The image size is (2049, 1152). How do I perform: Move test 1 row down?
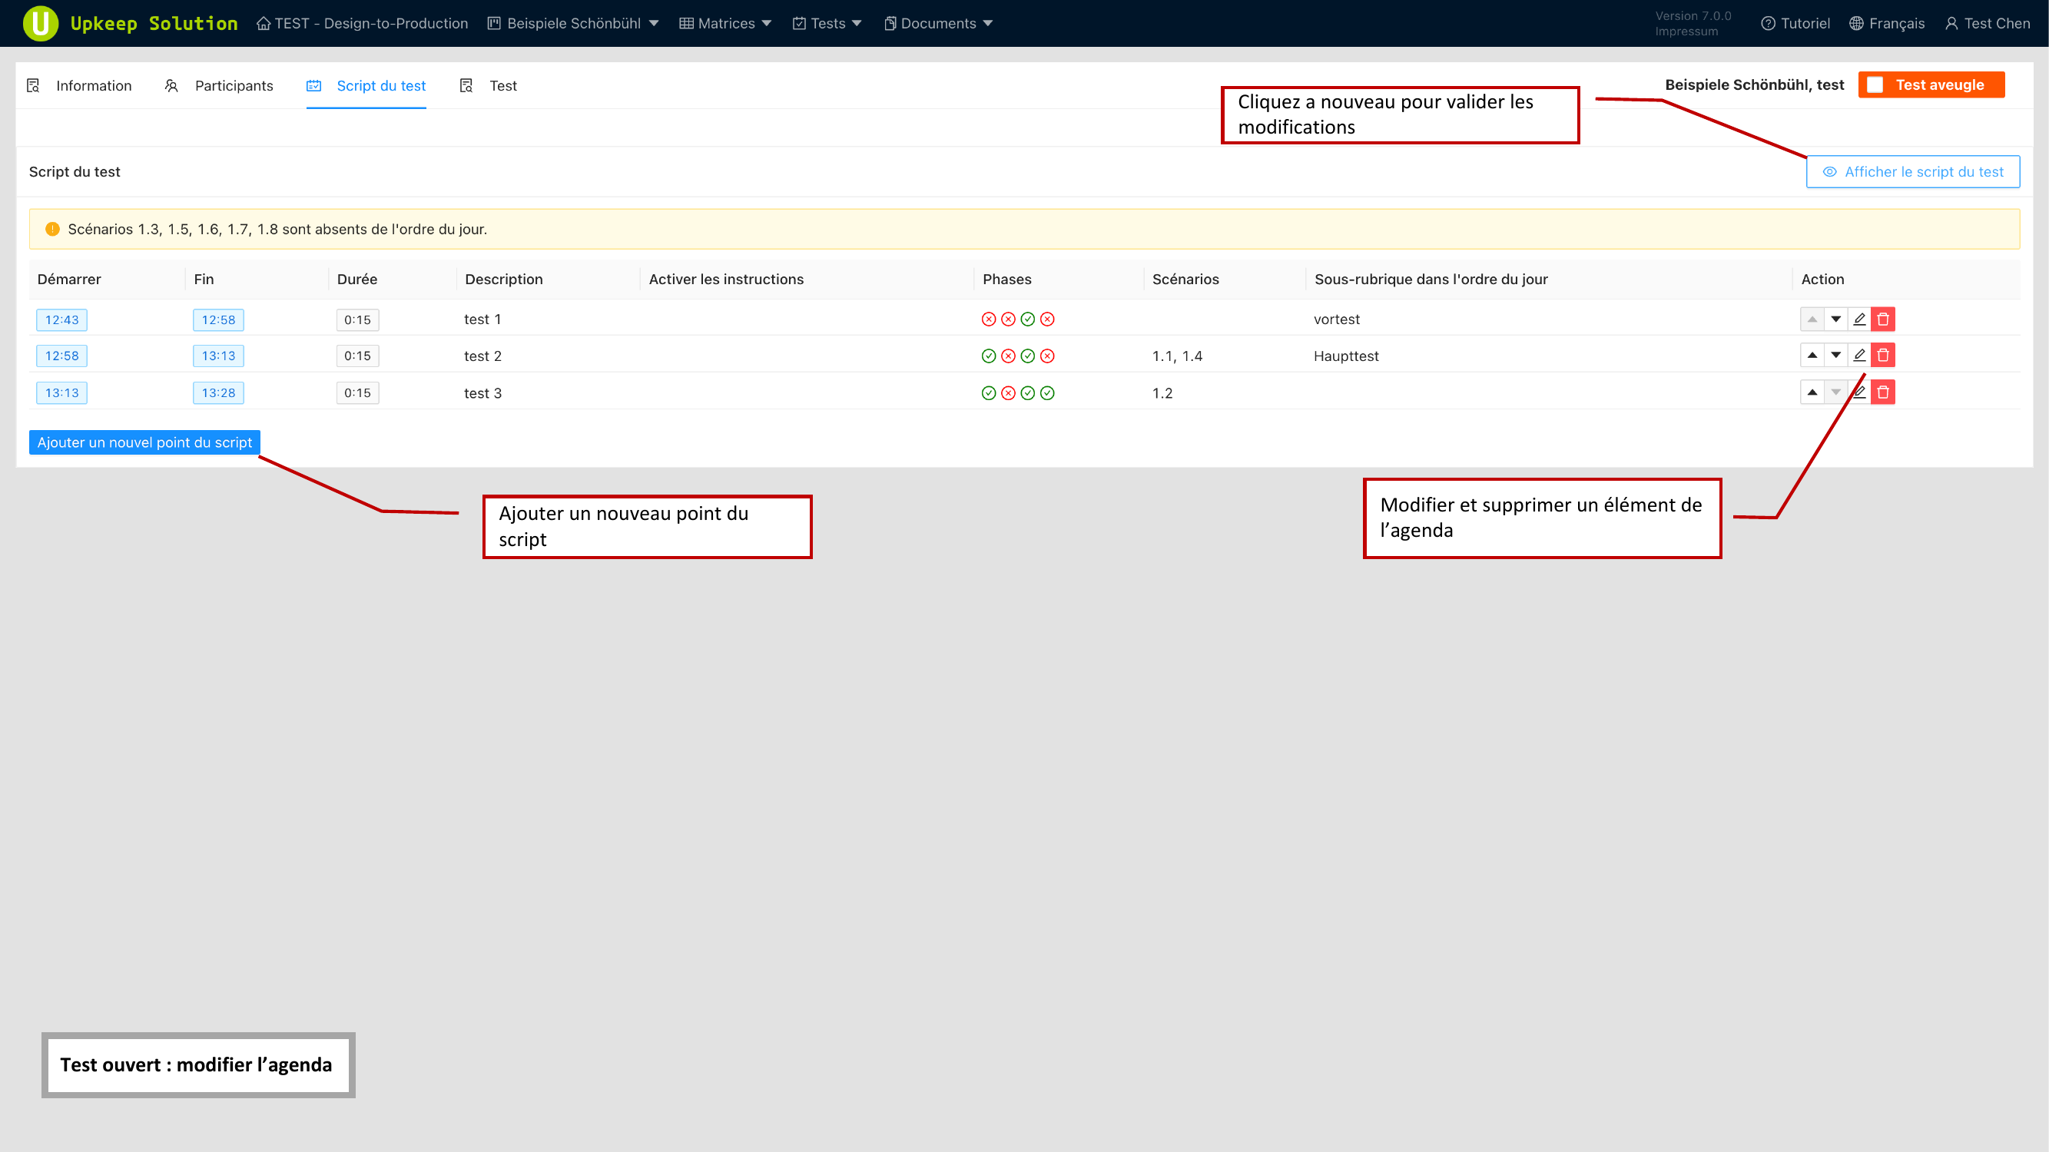tap(1836, 319)
